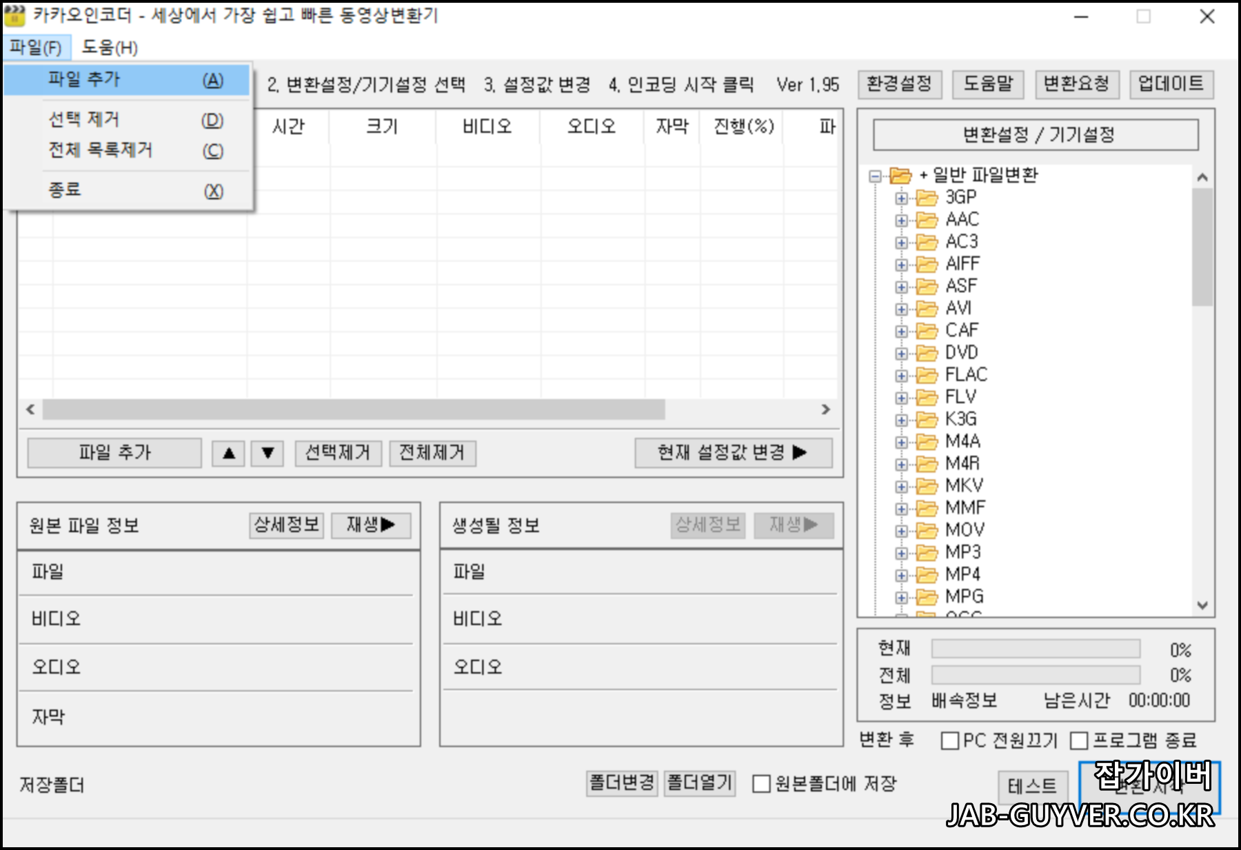Screen dimensions: 1241x850
Task: Click the 진행(%) column header
Action: (743, 127)
